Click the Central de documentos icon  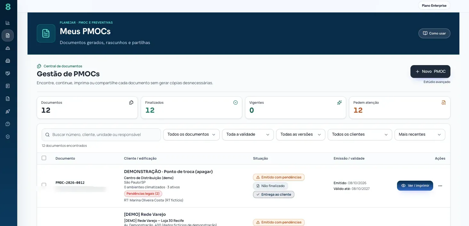click(39, 66)
